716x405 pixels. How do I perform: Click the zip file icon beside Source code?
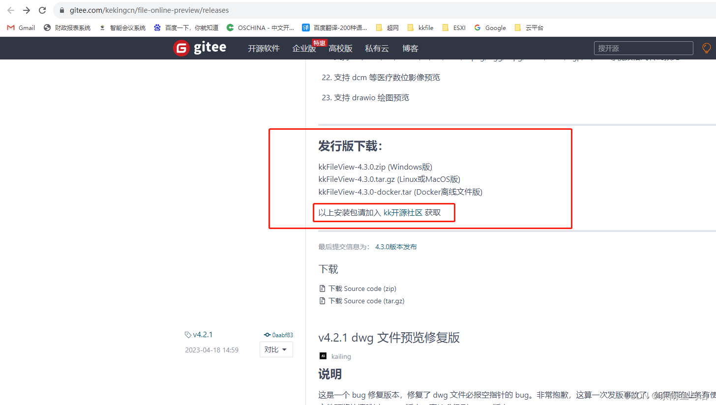tap(323, 289)
